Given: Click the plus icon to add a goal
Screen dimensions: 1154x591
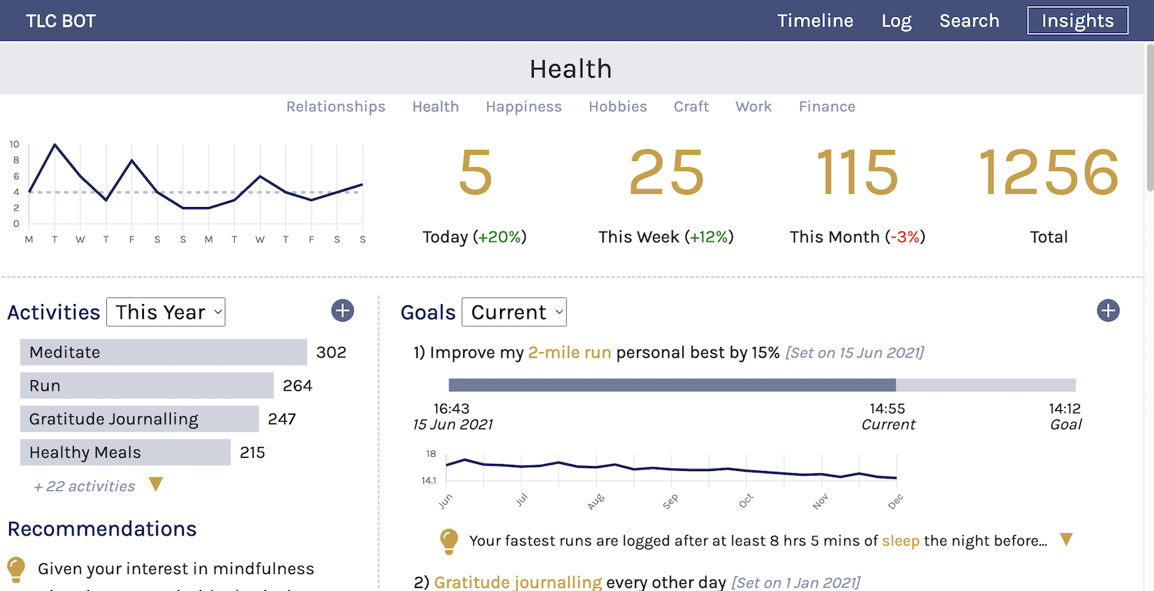Looking at the screenshot, I should click(1108, 311).
